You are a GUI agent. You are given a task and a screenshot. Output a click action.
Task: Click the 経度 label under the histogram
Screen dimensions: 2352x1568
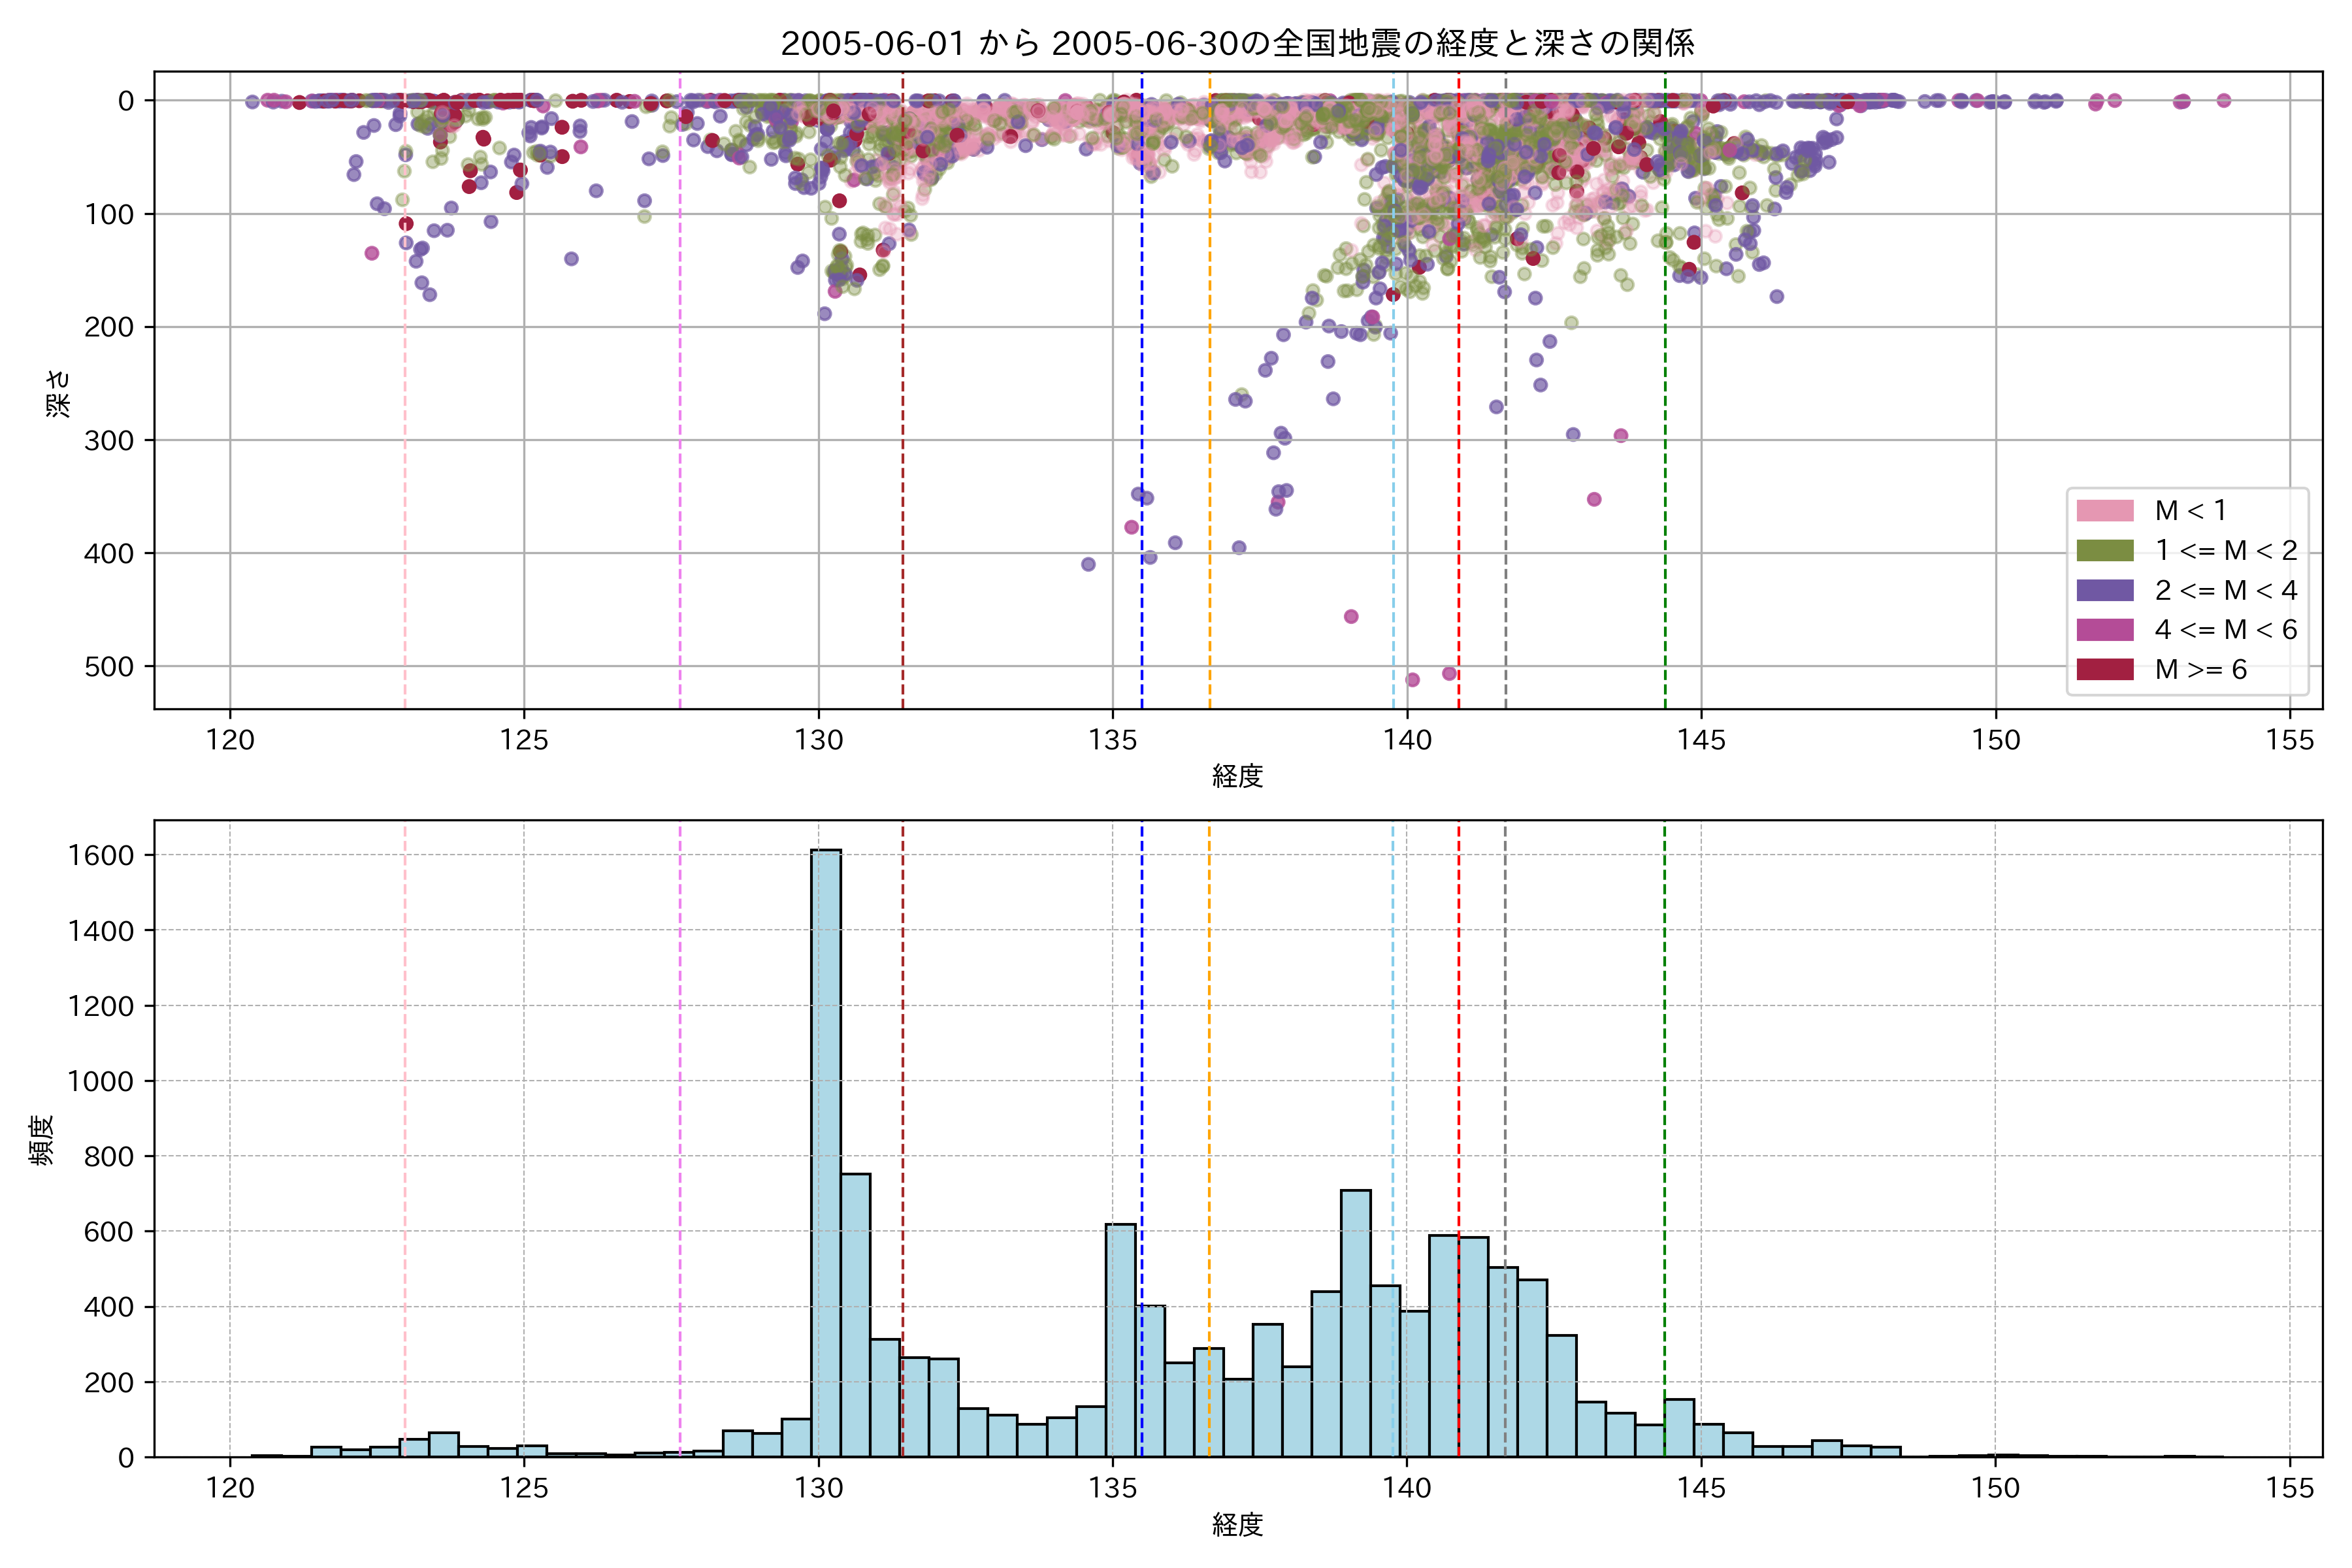[x=1237, y=1524]
